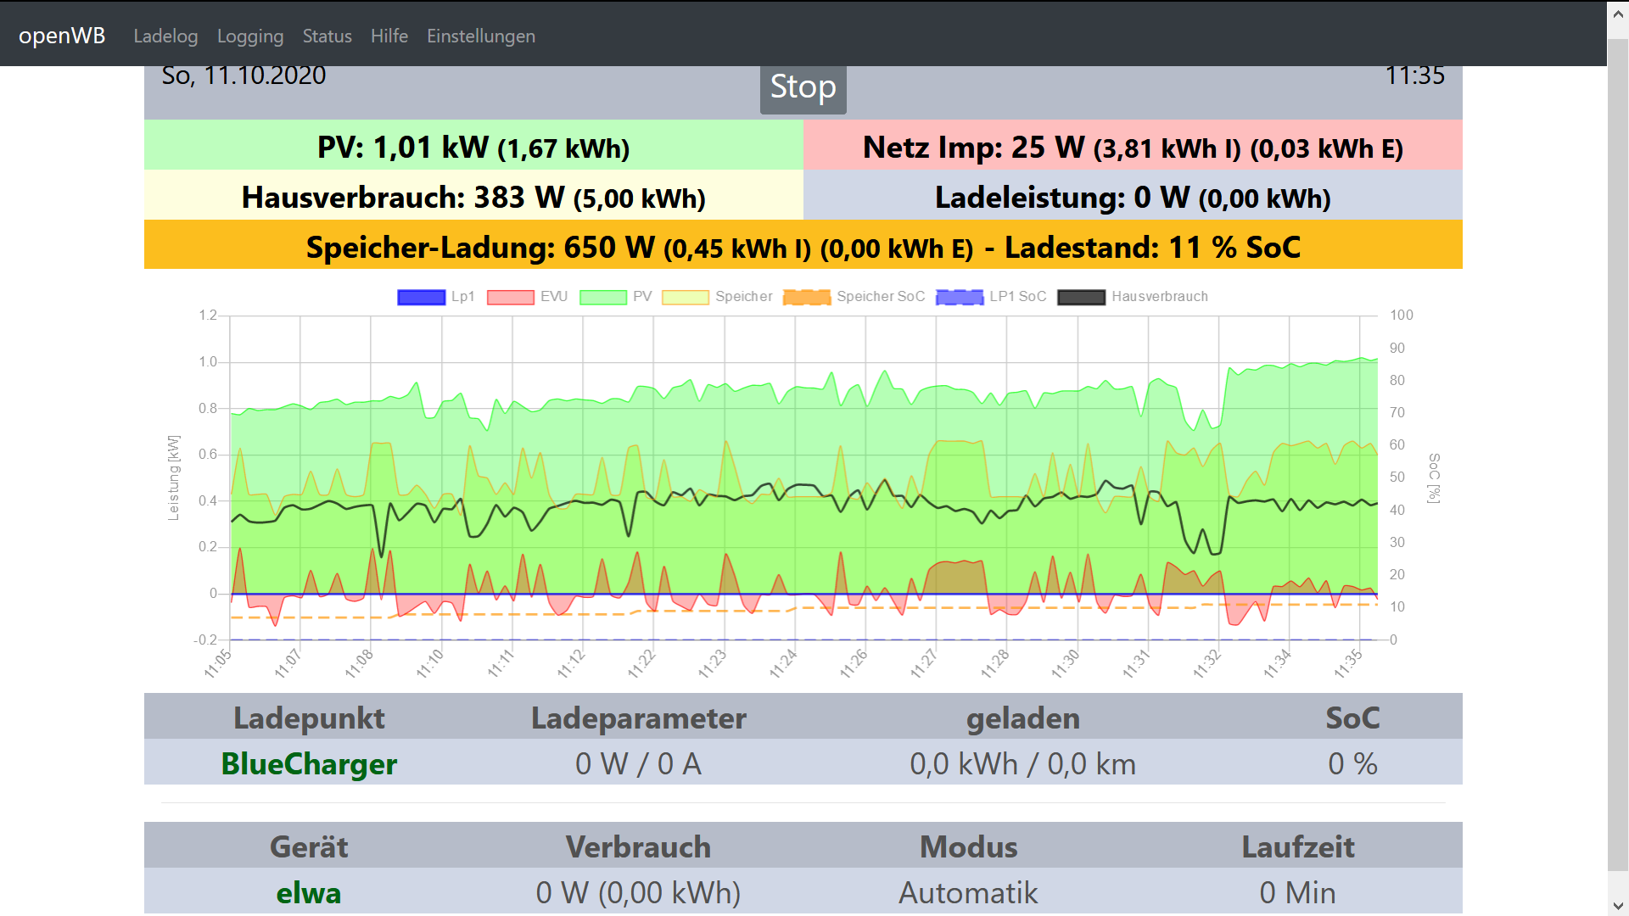Click the scrollbar down arrow

pos(1618,906)
